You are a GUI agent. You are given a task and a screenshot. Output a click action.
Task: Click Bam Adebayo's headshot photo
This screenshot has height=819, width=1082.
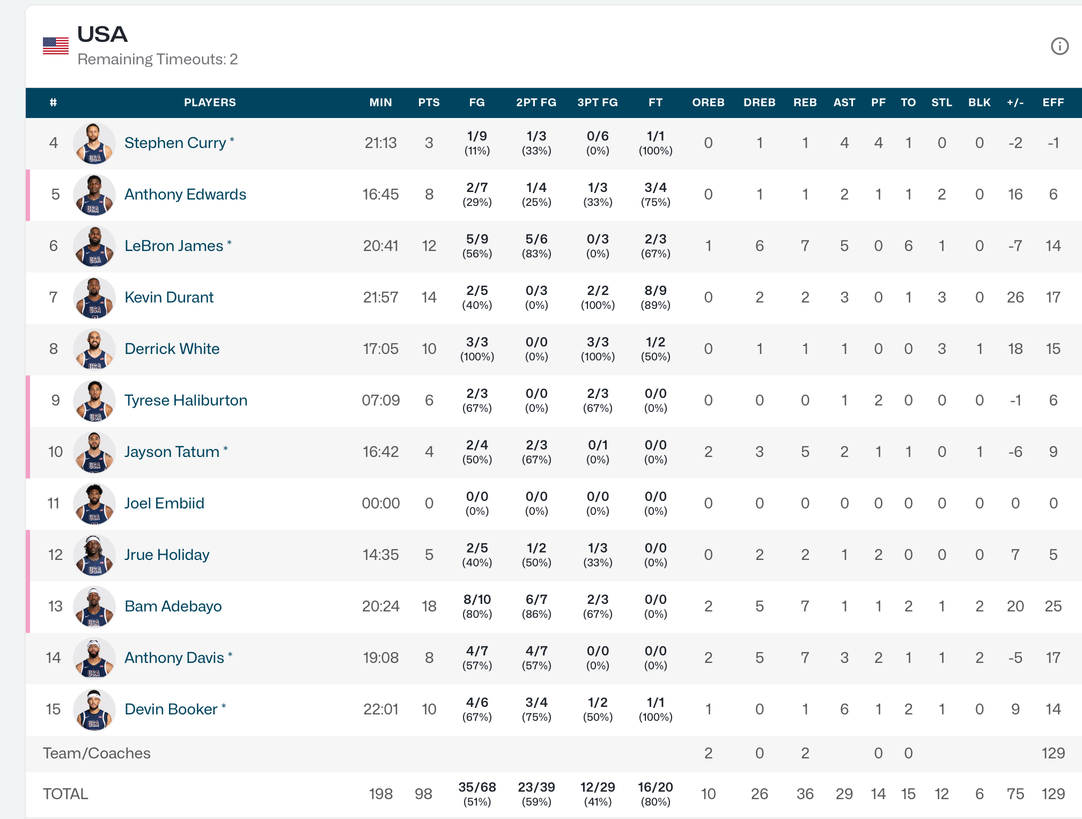(94, 607)
